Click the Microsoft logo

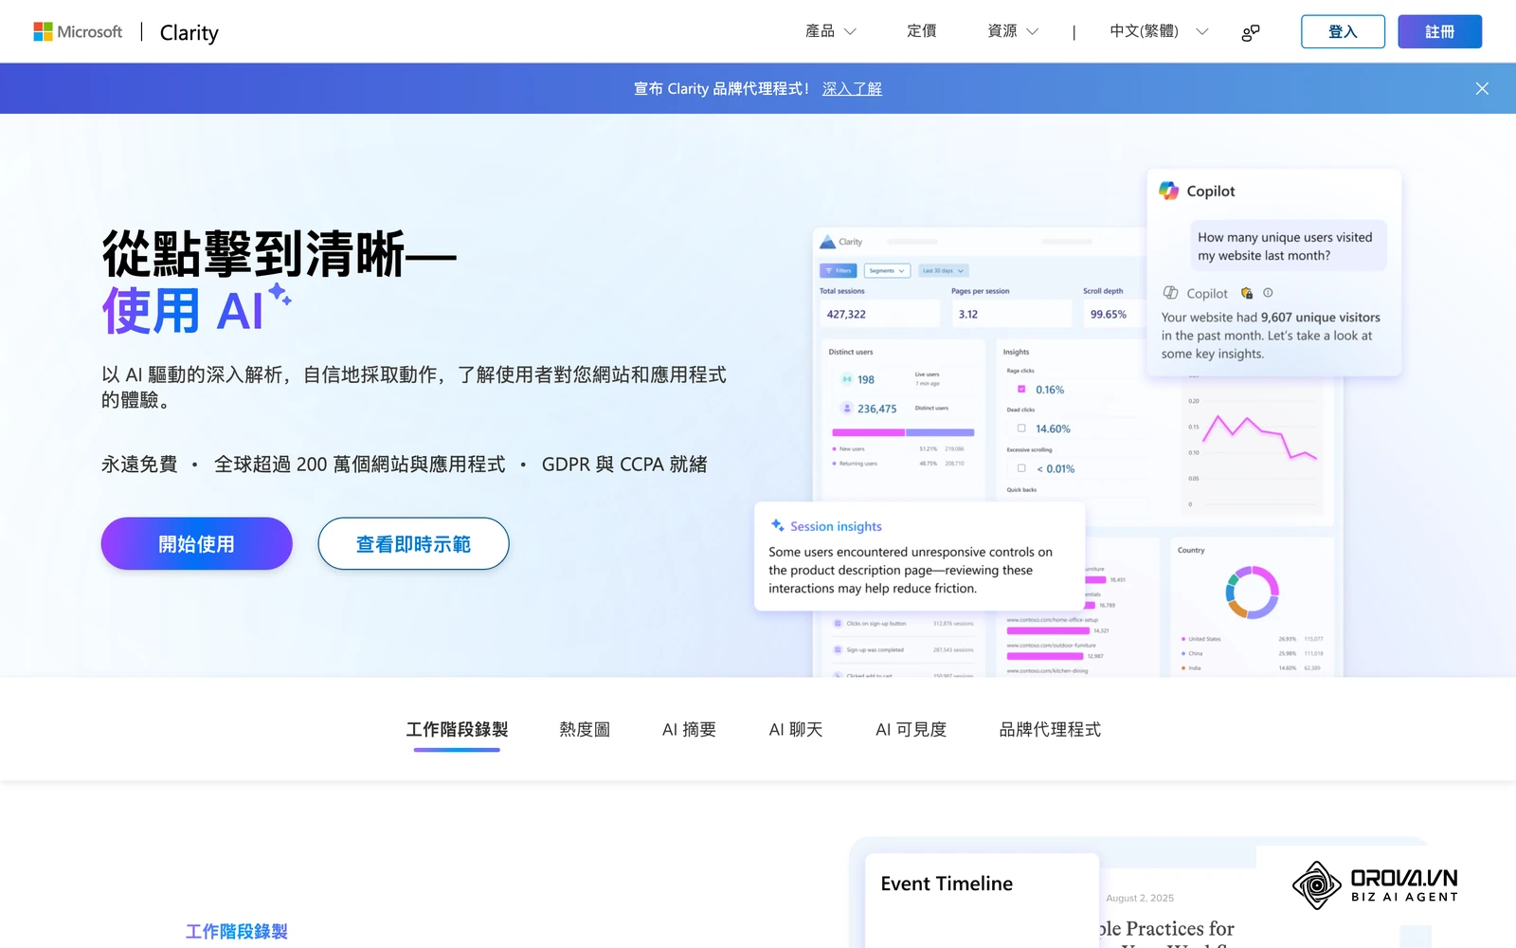(x=78, y=31)
